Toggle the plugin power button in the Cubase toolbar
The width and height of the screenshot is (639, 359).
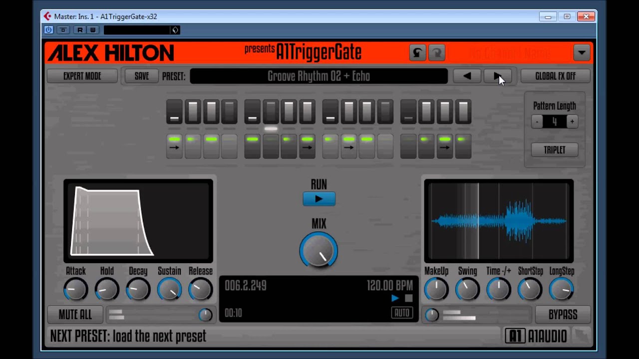point(48,30)
